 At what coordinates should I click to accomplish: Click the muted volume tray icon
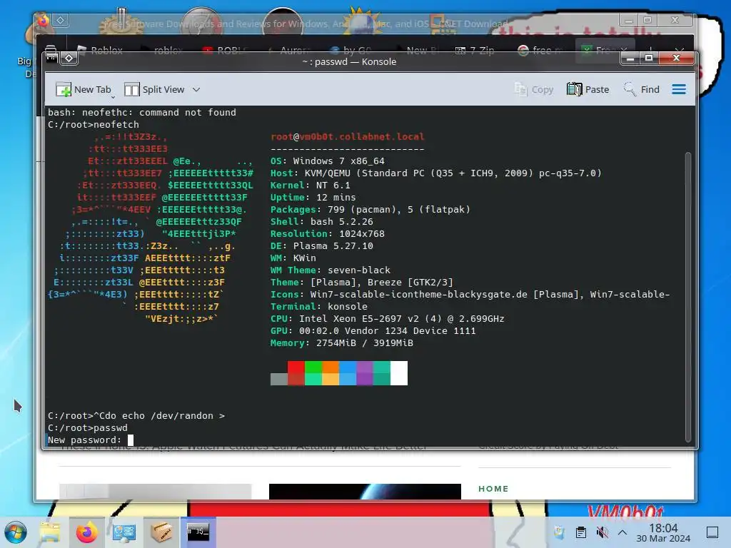coord(602,532)
